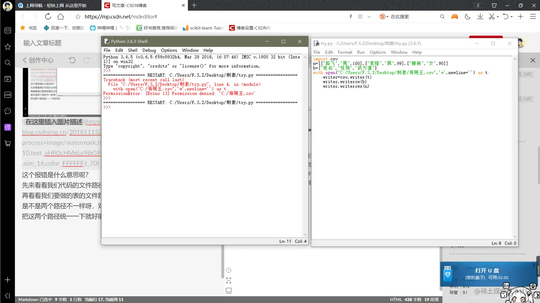
Task: Expand the undo history dropdown arrow
Action: (512, 17)
